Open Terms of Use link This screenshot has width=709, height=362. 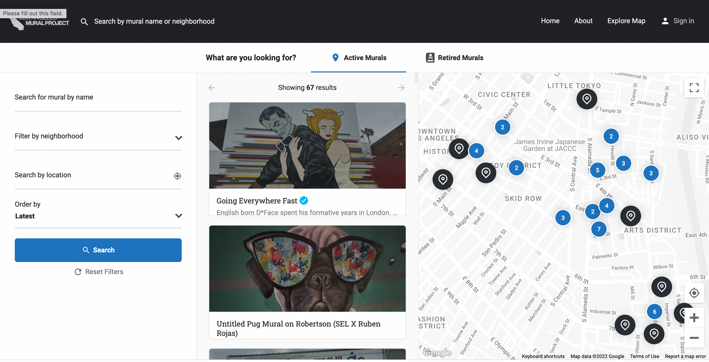point(644,356)
